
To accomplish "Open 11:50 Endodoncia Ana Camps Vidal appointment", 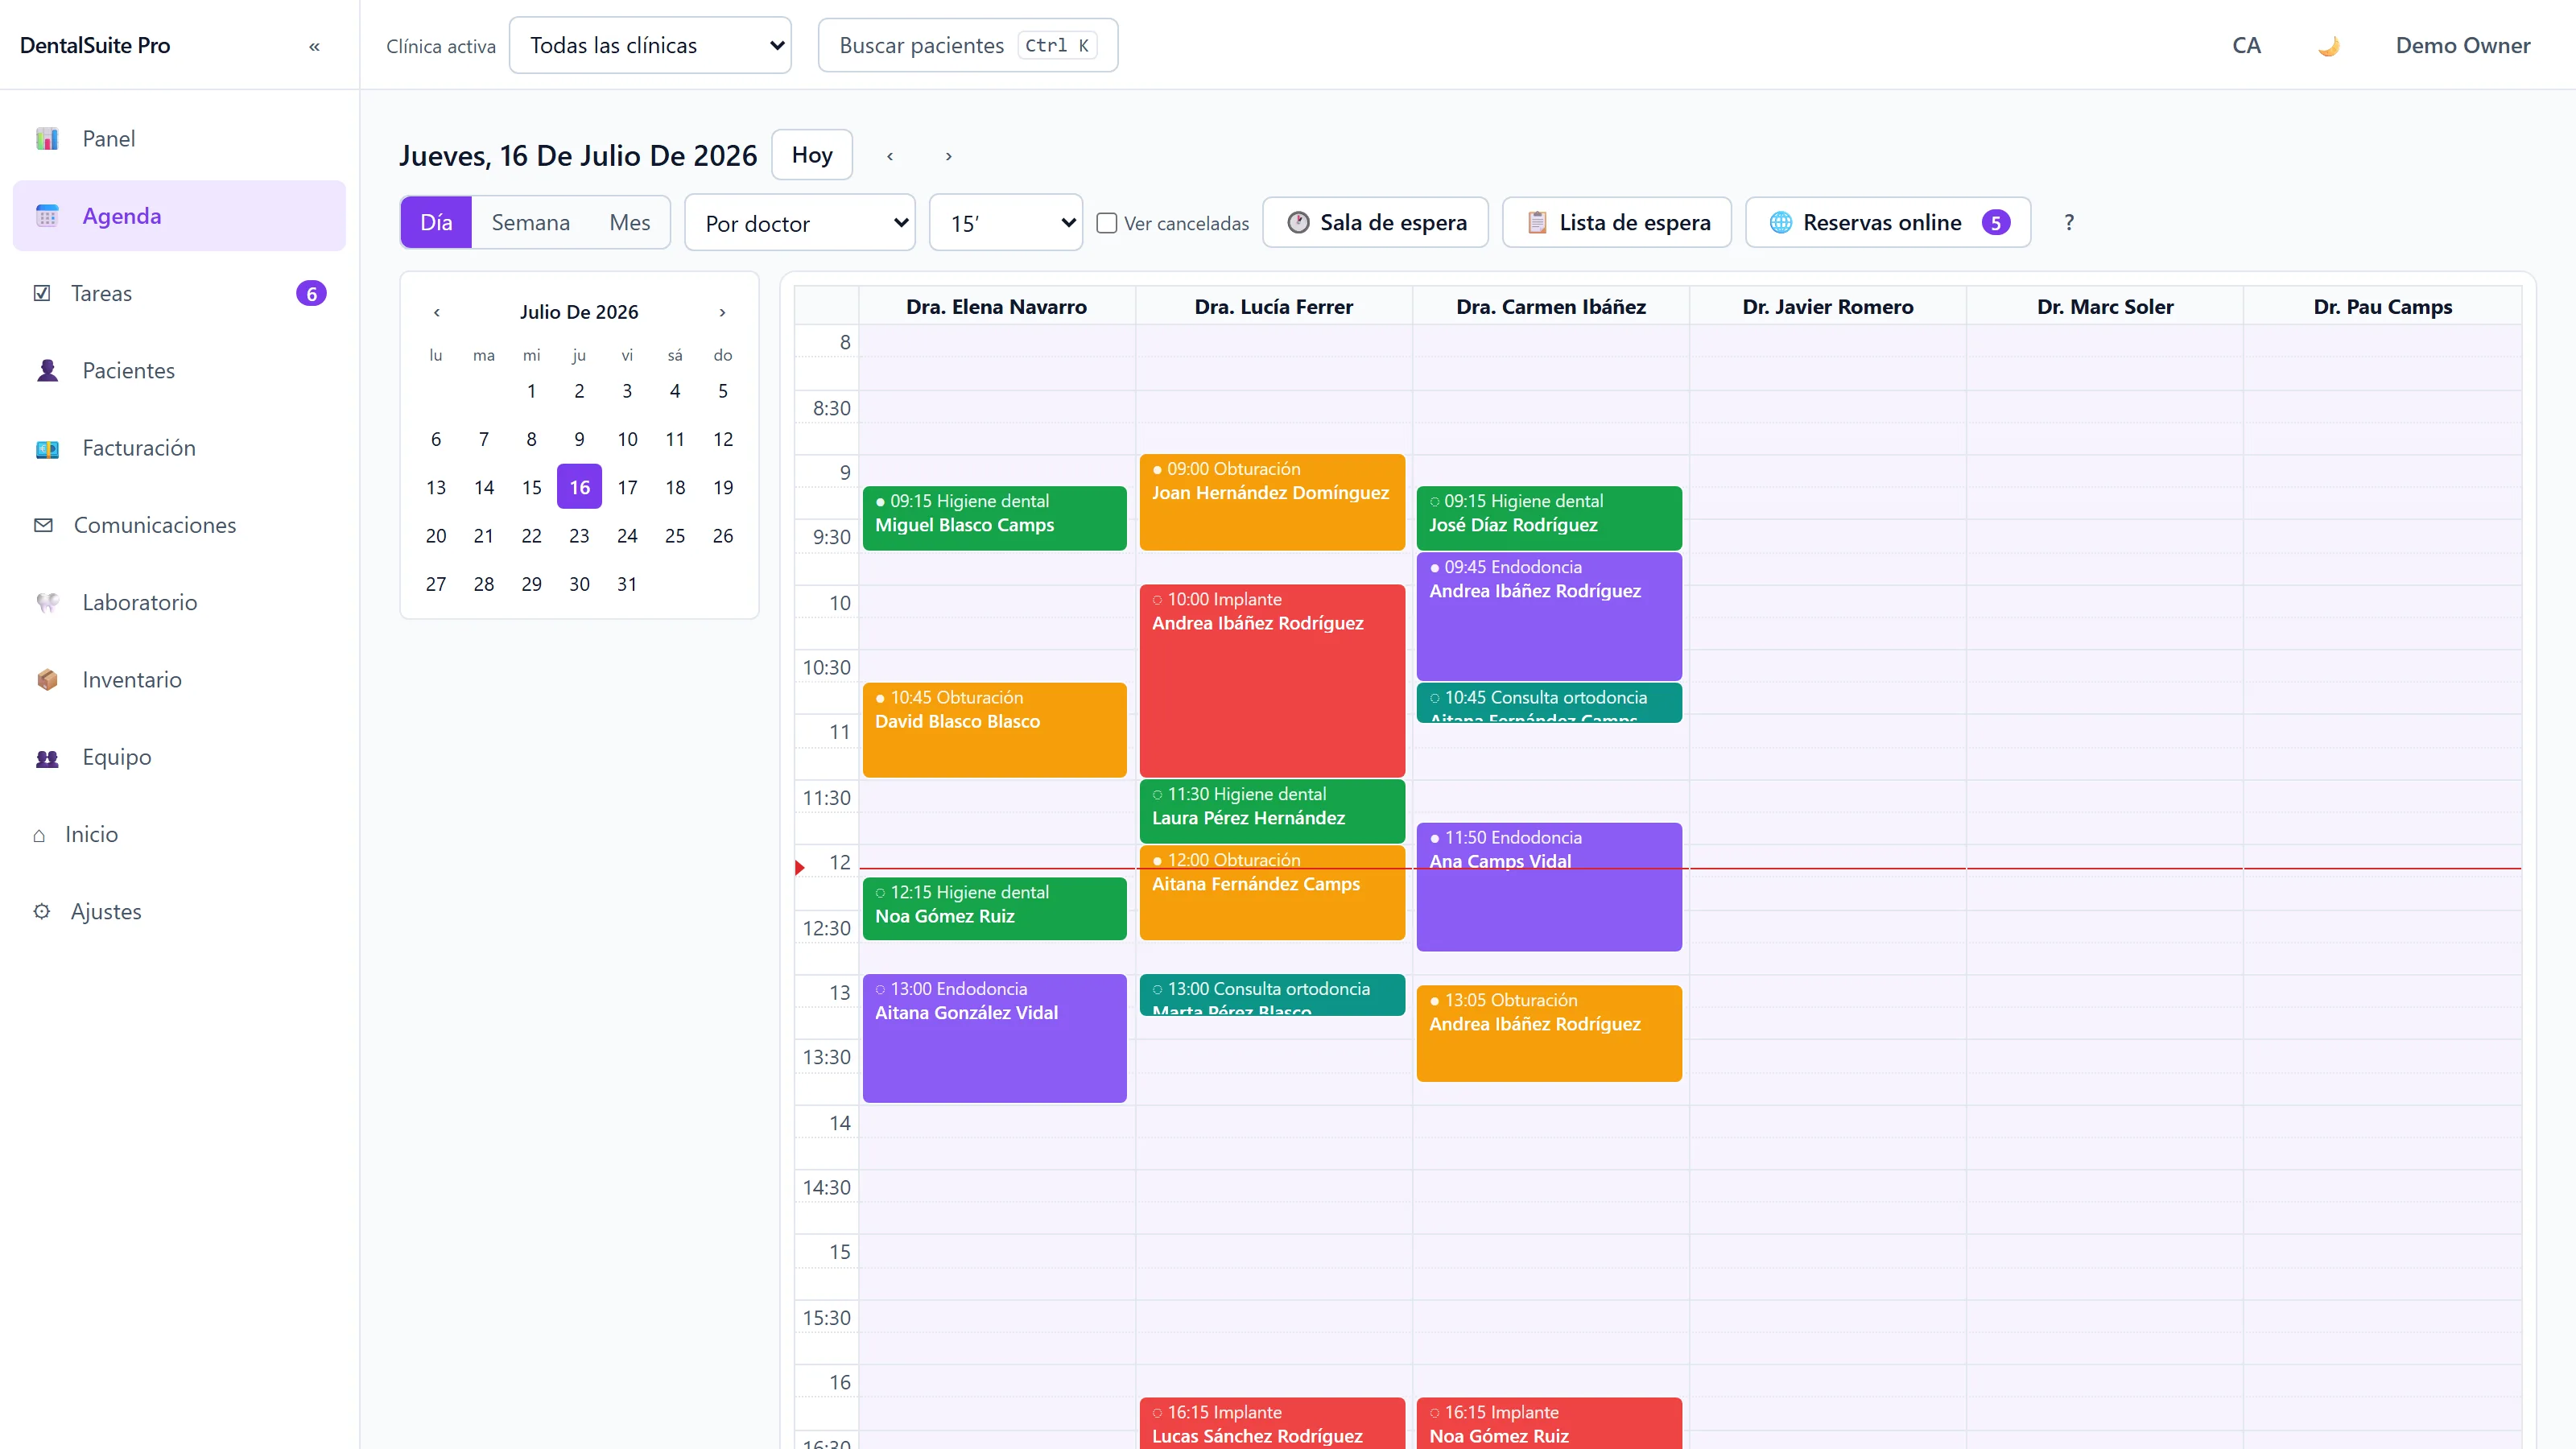I will coord(1549,887).
